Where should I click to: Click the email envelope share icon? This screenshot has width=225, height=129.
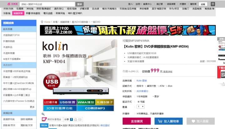pos(80,119)
